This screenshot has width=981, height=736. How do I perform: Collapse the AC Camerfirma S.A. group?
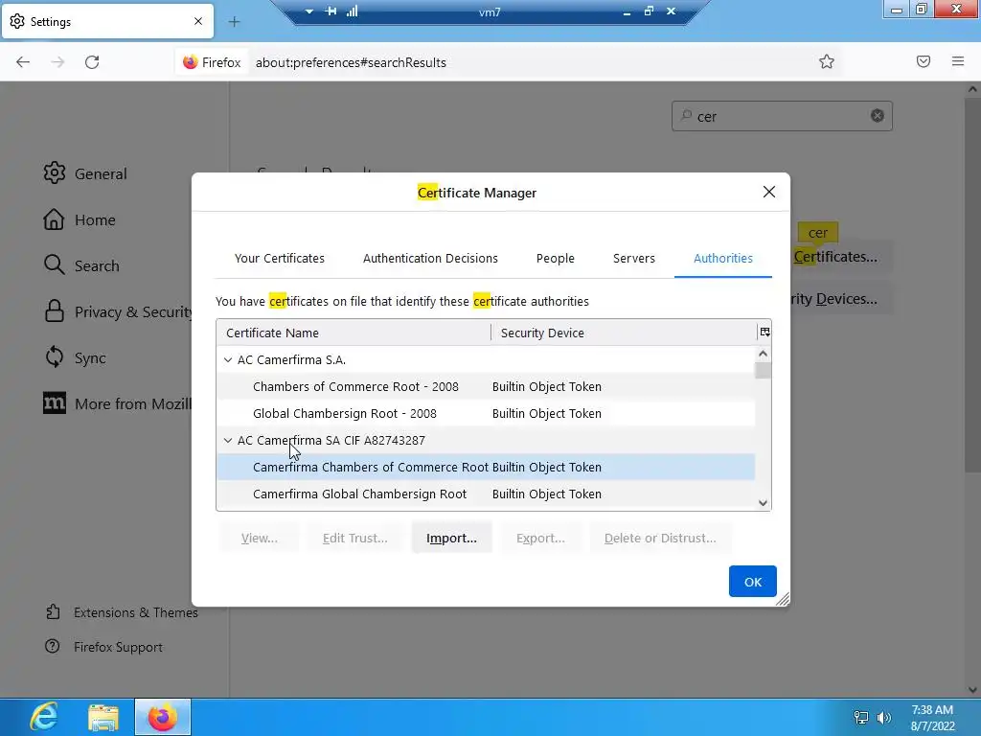coord(228,360)
